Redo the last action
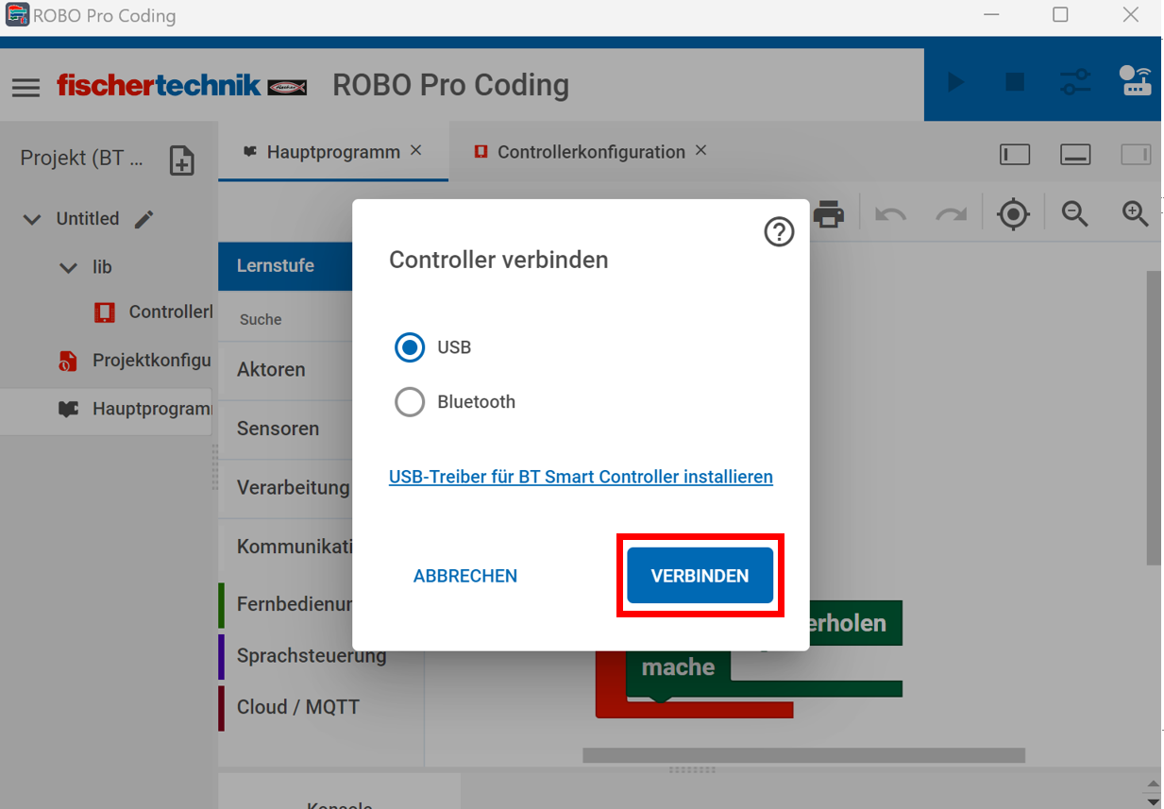This screenshot has height=809, width=1164. [951, 214]
